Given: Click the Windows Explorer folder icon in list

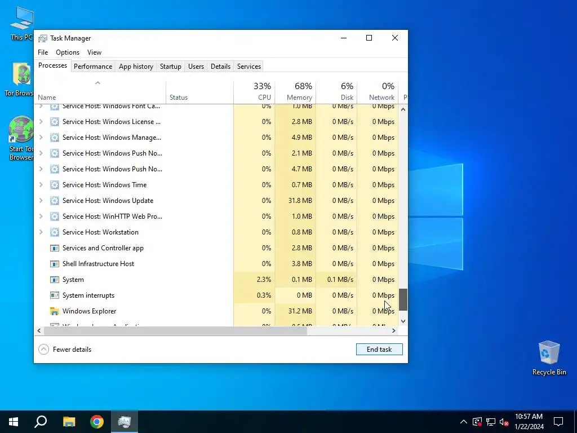Looking at the screenshot, I should tap(55, 311).
